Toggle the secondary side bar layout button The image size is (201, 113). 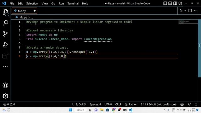[175, 3]
